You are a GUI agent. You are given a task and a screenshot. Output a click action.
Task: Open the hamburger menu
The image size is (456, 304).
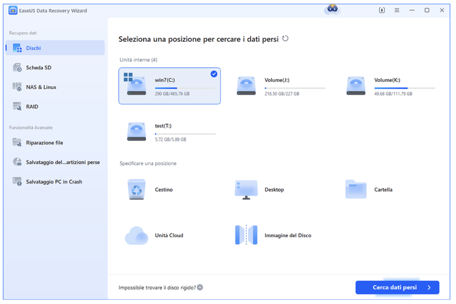click(x=396, y=10)
